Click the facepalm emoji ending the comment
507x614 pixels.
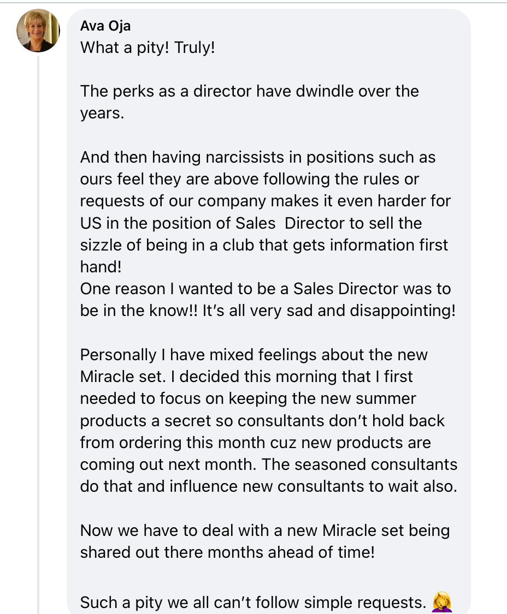442,603
